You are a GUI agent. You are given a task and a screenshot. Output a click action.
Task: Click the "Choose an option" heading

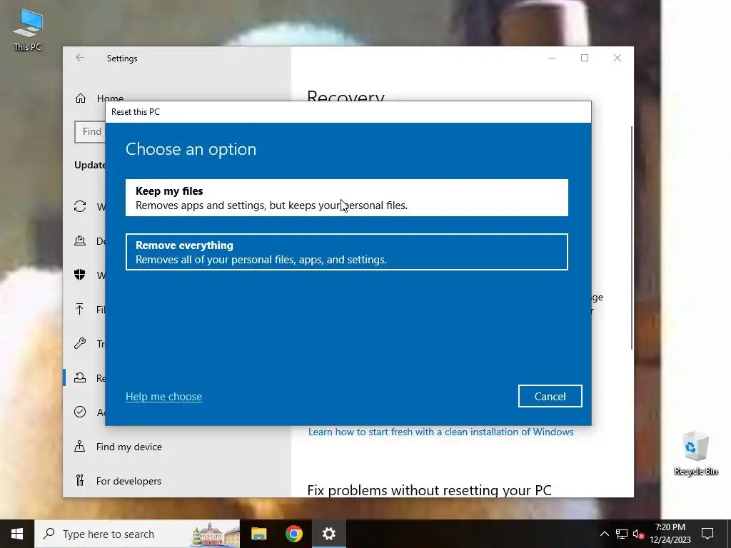191,149
